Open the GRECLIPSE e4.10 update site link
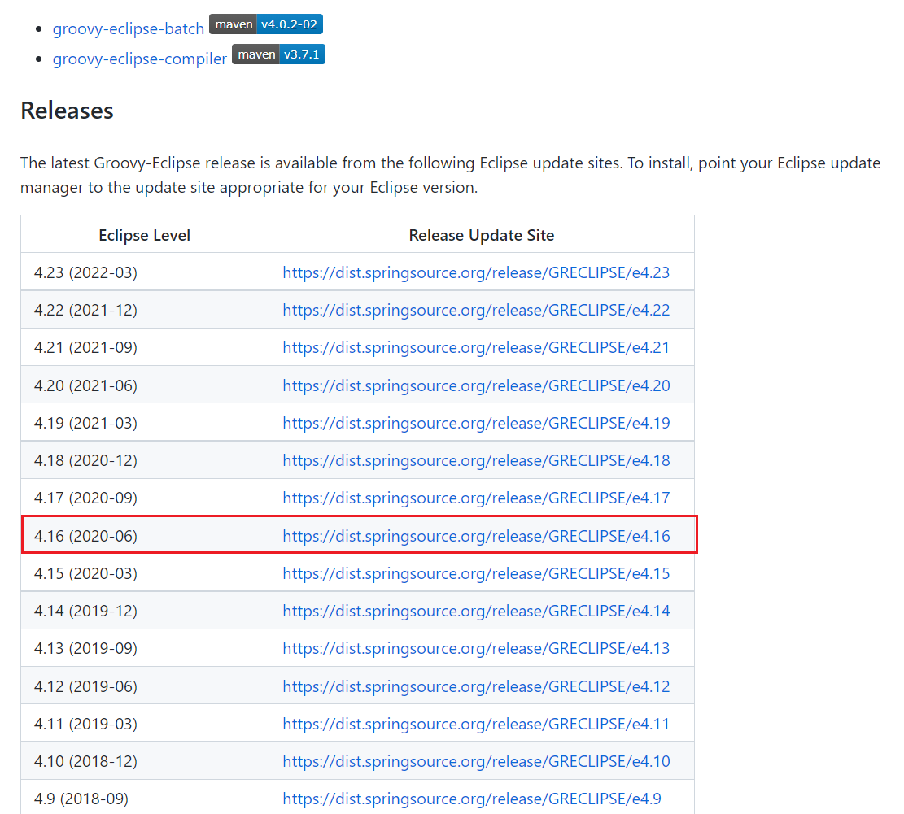The height and width of the screenshot is (814, 904). tap(476, 761)
